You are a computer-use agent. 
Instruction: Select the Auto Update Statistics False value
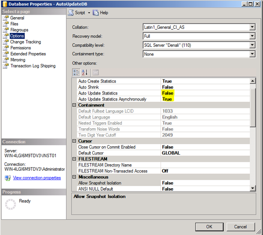(x=167, y=93)
